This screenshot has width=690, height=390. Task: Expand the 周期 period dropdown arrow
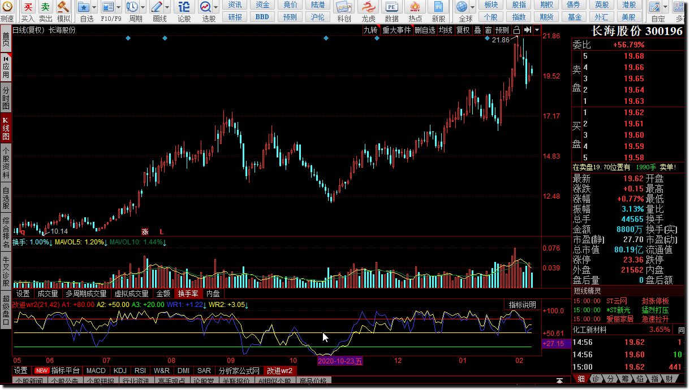tap(143, 7)
